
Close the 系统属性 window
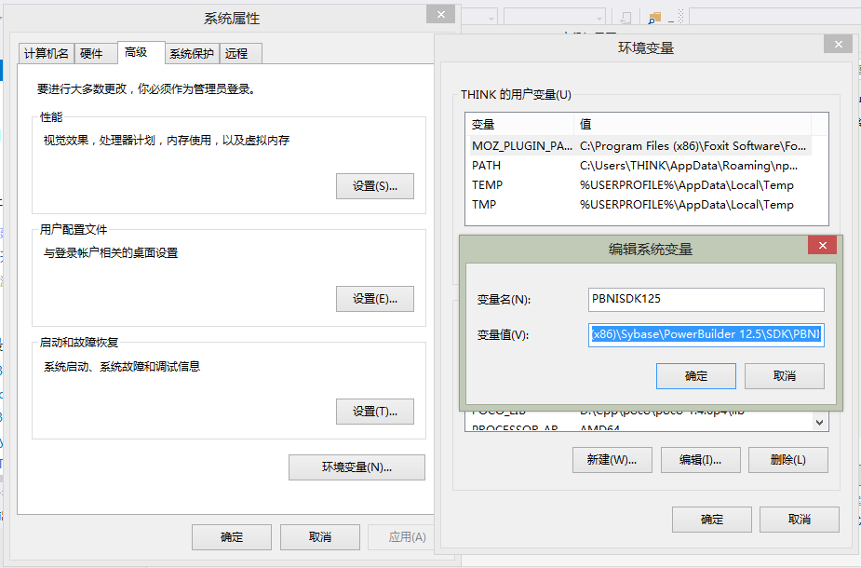441,14
